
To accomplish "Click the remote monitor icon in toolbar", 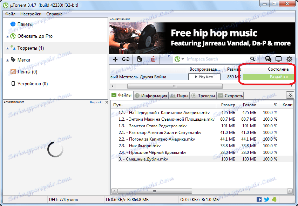I will coord(278,59).
